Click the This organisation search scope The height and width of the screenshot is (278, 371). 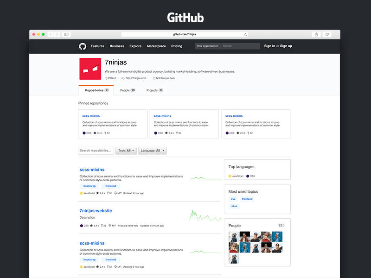pos(207,46)
